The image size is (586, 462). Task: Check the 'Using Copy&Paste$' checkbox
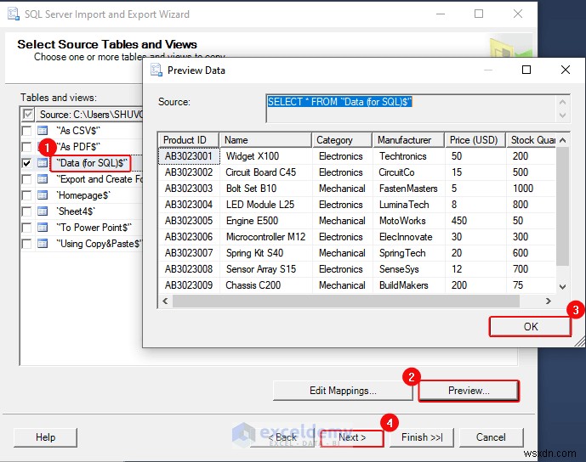tap(26, 244)
